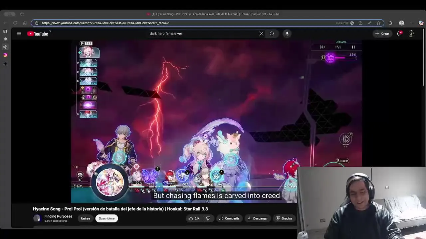Click the video title 'Hyacine Song - Proi Proi'

pyautogui.click(x=120, y=209)
